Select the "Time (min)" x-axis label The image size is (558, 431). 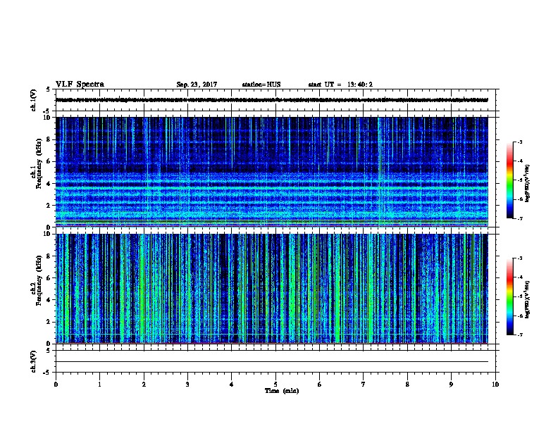pyautogui.click(x=282, y=391)
